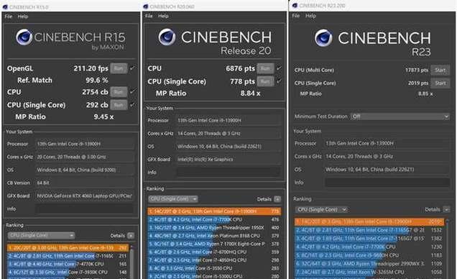Click R20 GFX Board field showing Iris Xe Graphics
The height and width of the screenshot is (279, 457).
228,159
